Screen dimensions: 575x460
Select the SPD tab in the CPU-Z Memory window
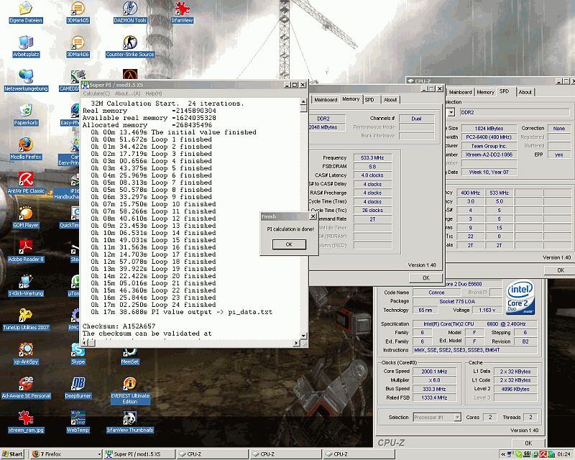tap(369, 99)
